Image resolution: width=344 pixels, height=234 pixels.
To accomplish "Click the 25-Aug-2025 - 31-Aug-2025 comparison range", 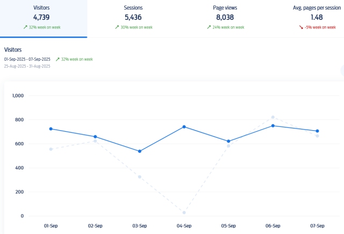I will [x=27, y=66].
